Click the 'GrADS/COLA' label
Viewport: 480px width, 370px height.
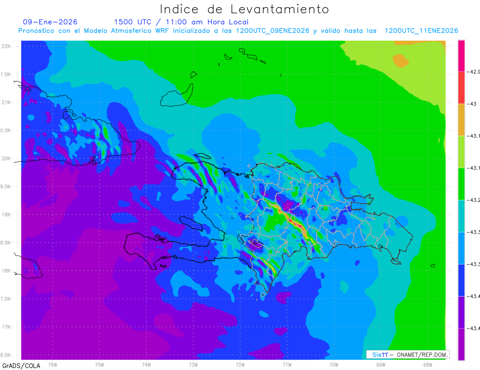[x=21, y=366]
